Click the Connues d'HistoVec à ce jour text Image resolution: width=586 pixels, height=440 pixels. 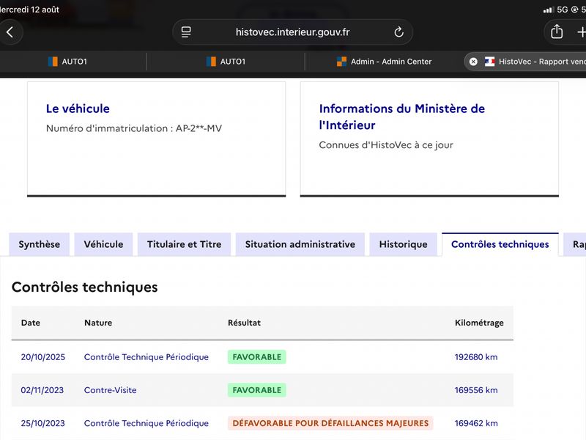pos(386,145)
